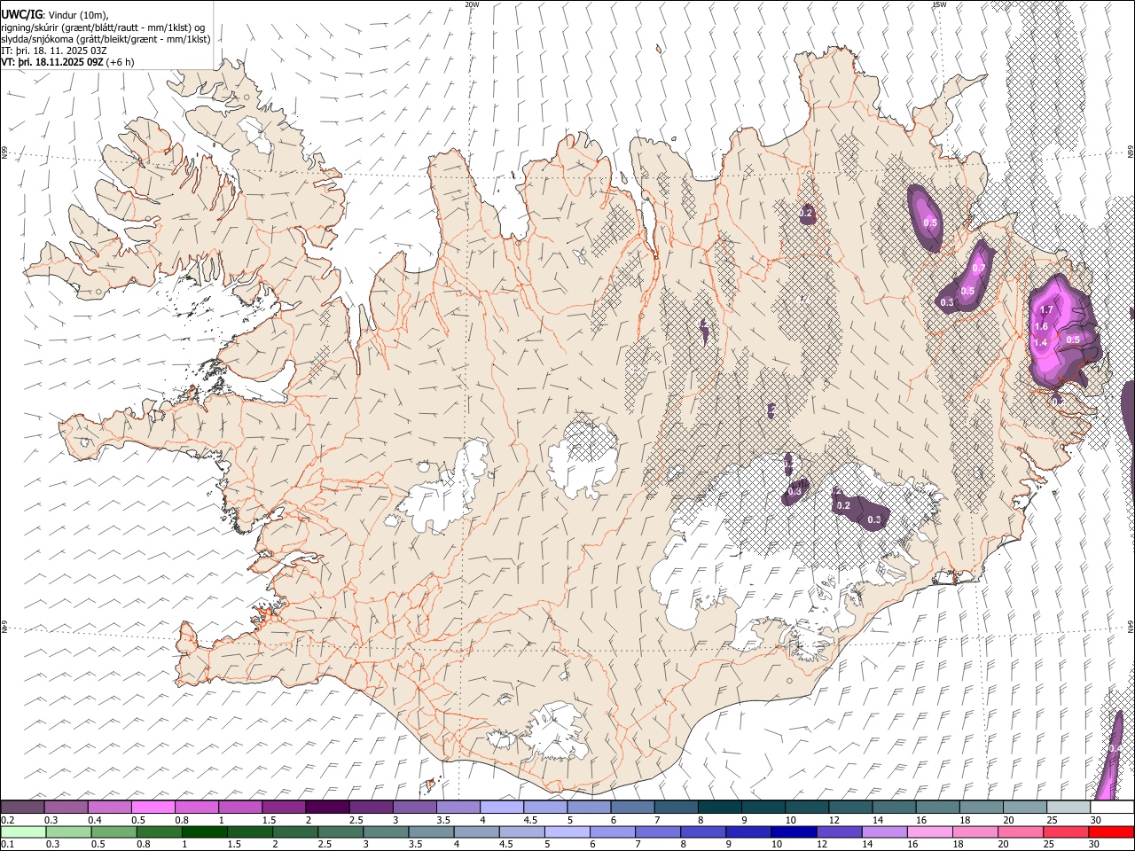Click the upper legend's pale gray 25 swatch
The height and width of the screenshot is (851, 1135).
(1069, 807)
